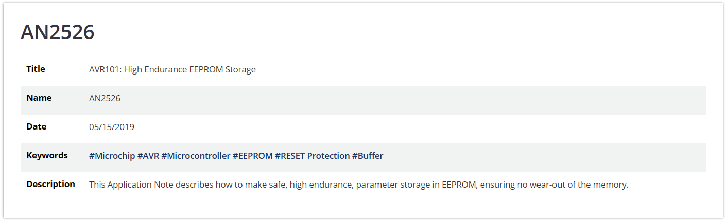Select the AVR101: High Endurance EEPROM Storage title text
Image resolution: width=727 pixels, height=221 pixels.
pyautogui.click(x=172, y=69)
